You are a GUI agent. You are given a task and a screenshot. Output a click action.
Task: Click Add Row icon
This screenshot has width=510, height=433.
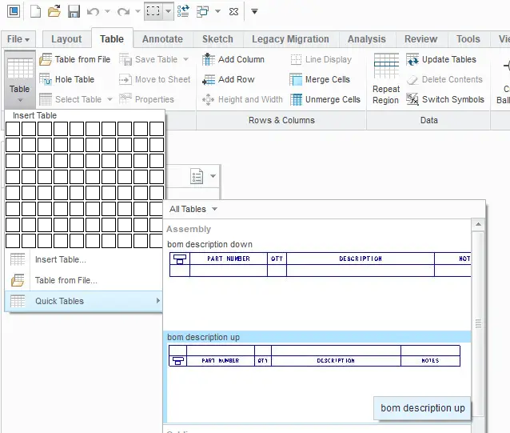click(x=208, y=79)
